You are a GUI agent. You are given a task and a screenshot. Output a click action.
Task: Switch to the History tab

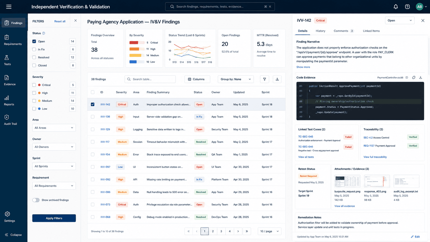click(x=320, y=31)
